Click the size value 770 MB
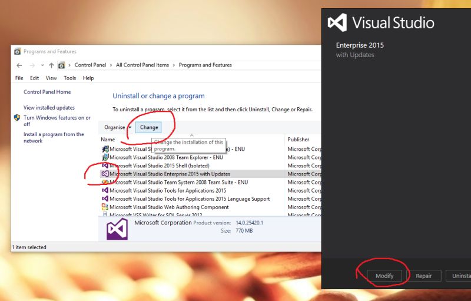This screenshot has height=301, width=471. pos(244,231)
